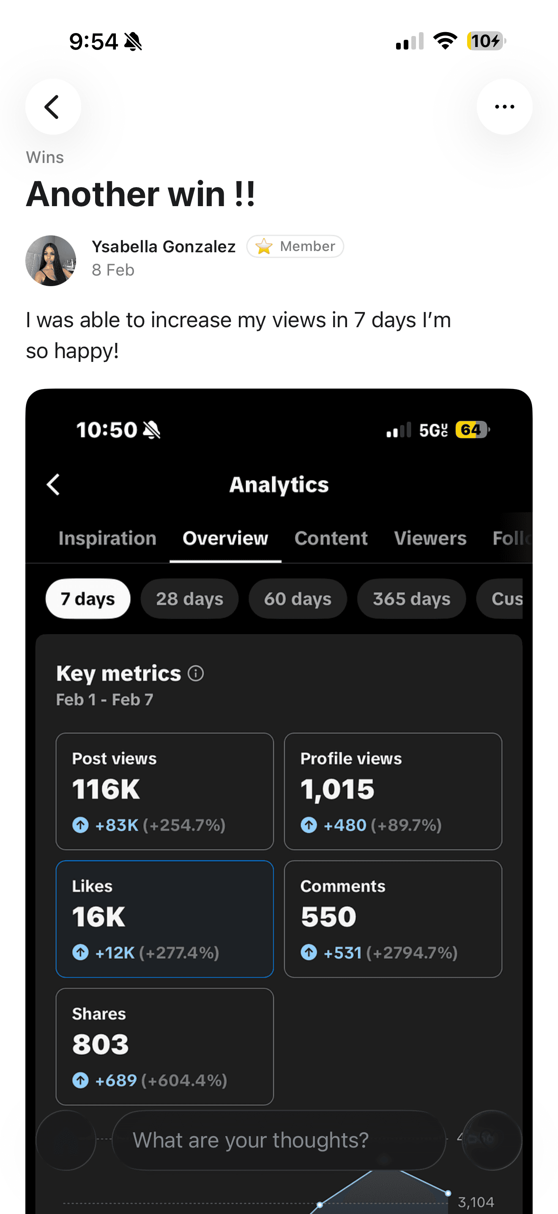
Task: Open author name Ysabella Gonzalez link
Action: pos(163,246)
